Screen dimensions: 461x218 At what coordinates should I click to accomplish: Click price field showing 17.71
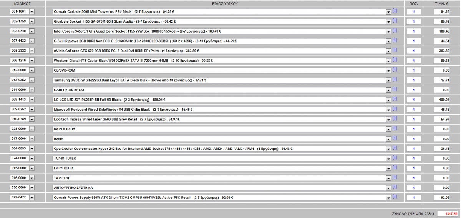[442, 80]
